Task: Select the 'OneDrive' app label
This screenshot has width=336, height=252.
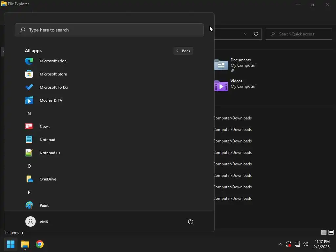Action: [x=48, y=179]
